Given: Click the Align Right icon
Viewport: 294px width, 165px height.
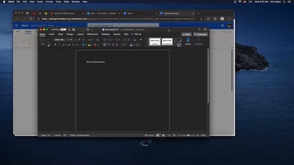Looking at the screenshot, I should [113, 45].
